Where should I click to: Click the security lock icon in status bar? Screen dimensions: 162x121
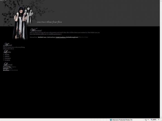coord(146,120)
